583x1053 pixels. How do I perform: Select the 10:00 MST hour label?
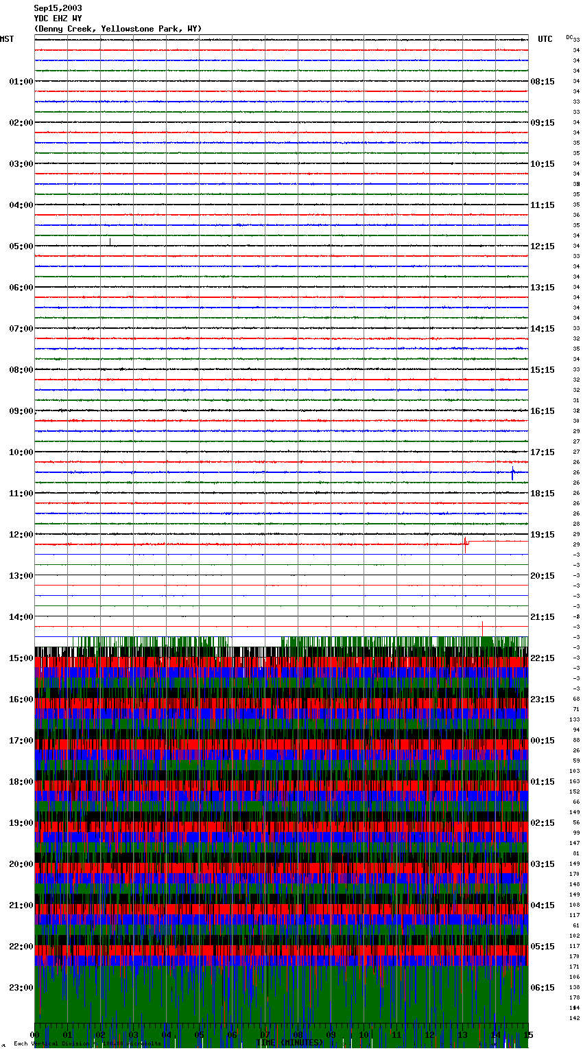[x=21, y=452]
